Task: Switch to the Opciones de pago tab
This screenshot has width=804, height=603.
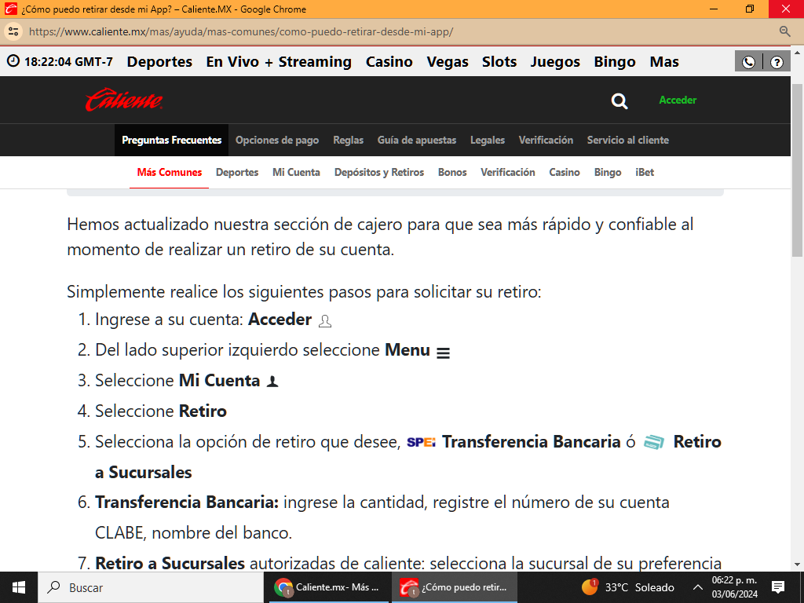Action: (277, 140)
